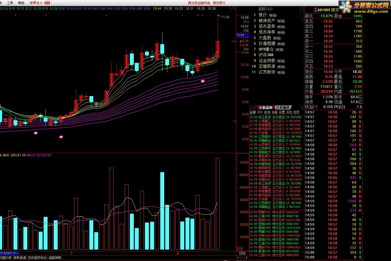Switch to 超赢策略 indicator tab
The image size is (391, 261).
pyautogui.click(x=55, y=258)
